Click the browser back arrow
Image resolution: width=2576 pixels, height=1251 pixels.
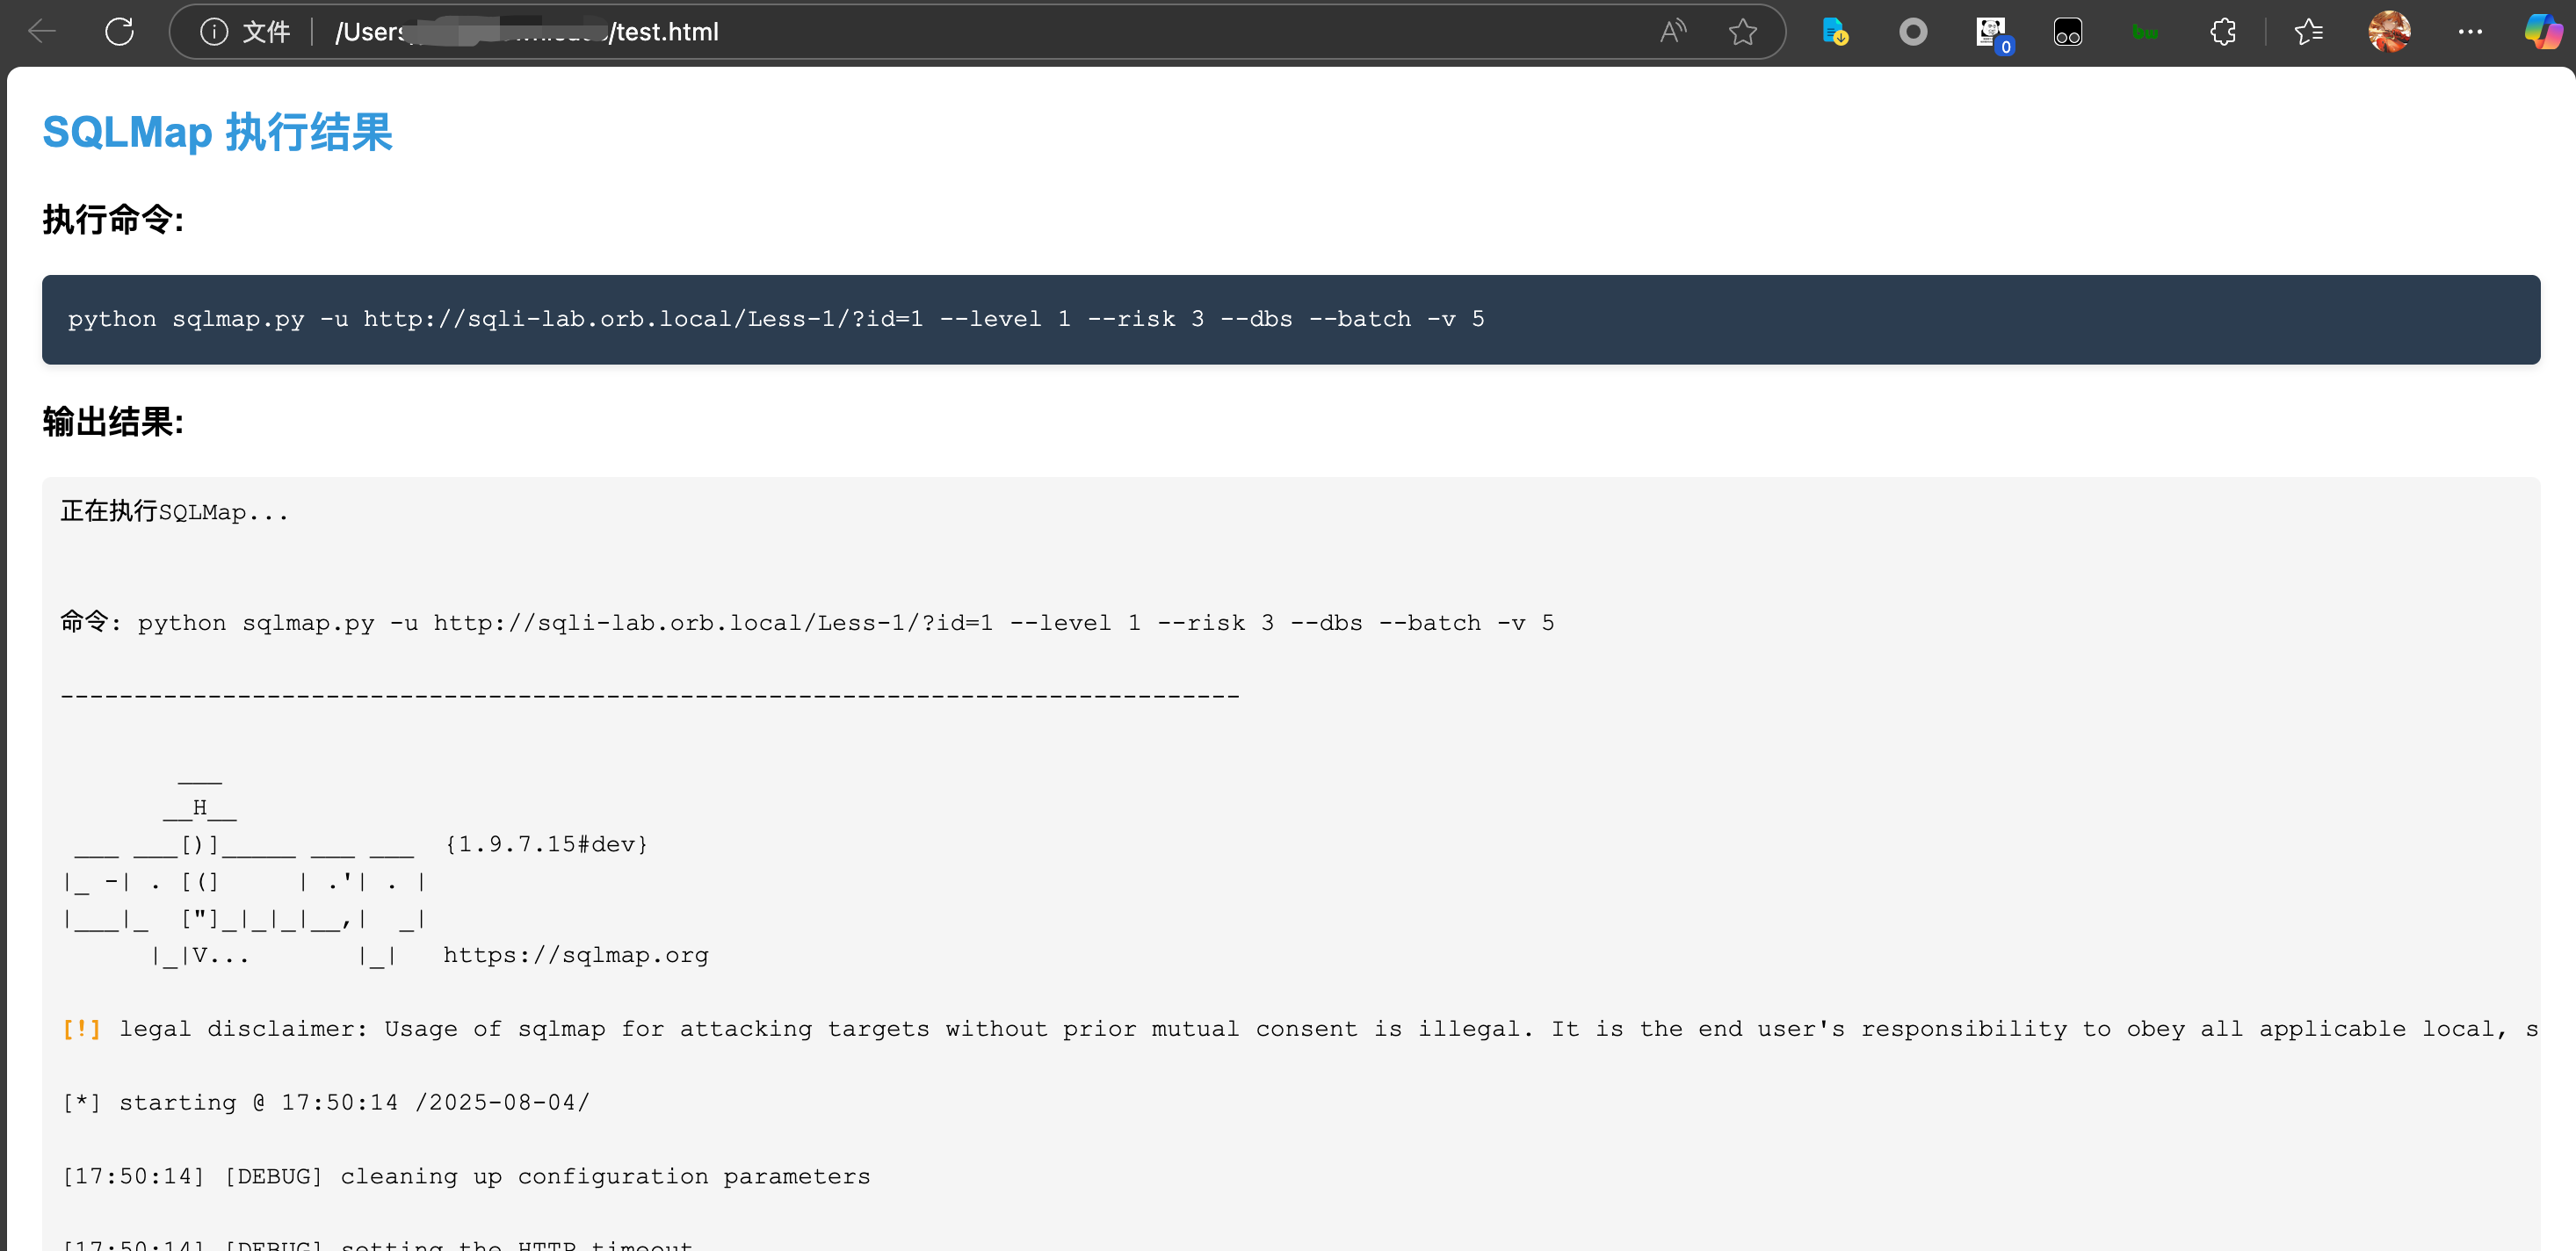coord(42,32)
